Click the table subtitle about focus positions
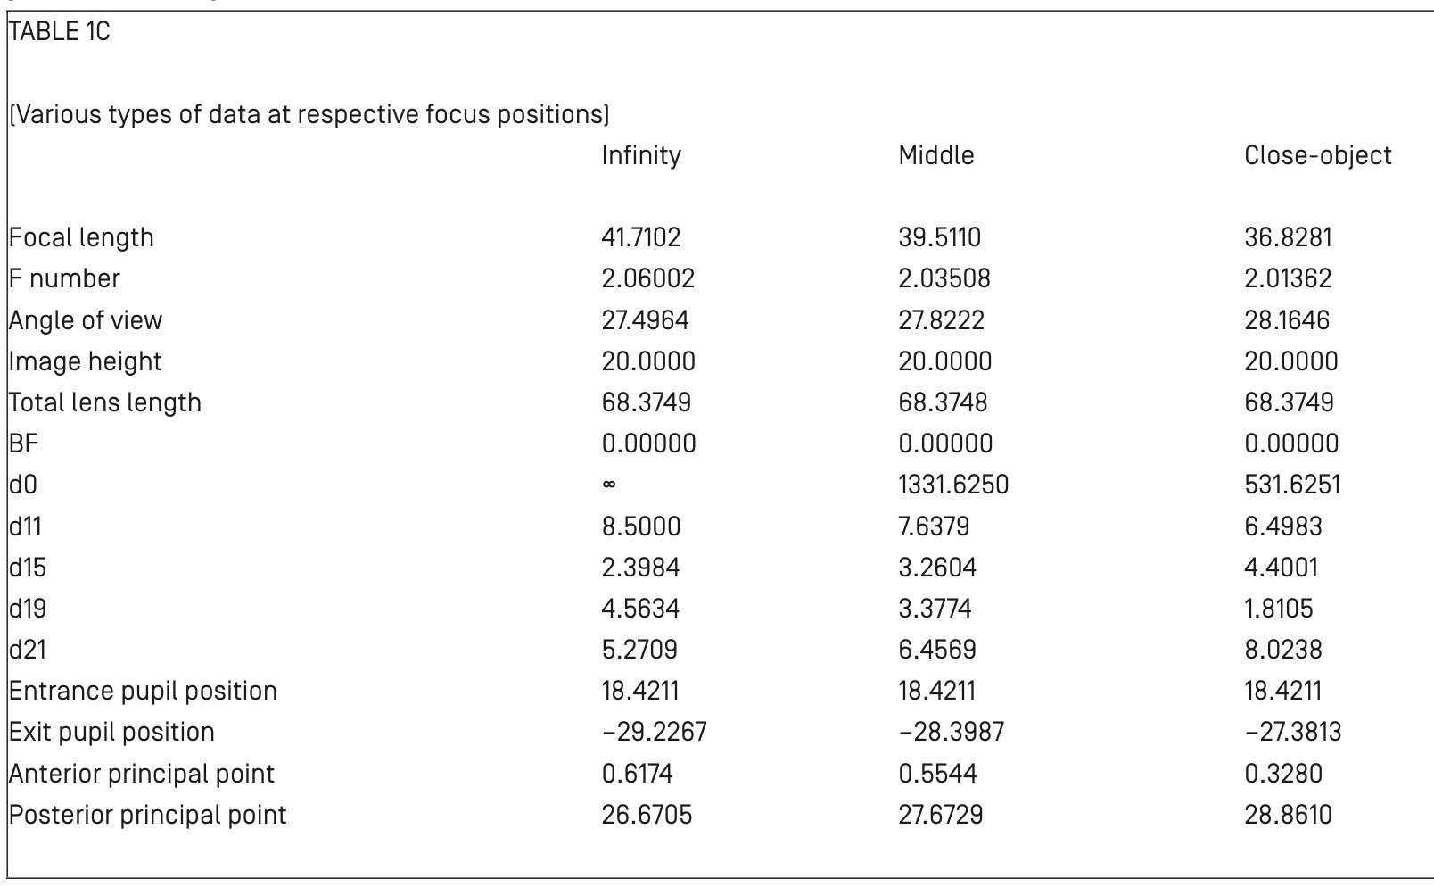This screenshot has height=887, width=1434. [309, 114]
